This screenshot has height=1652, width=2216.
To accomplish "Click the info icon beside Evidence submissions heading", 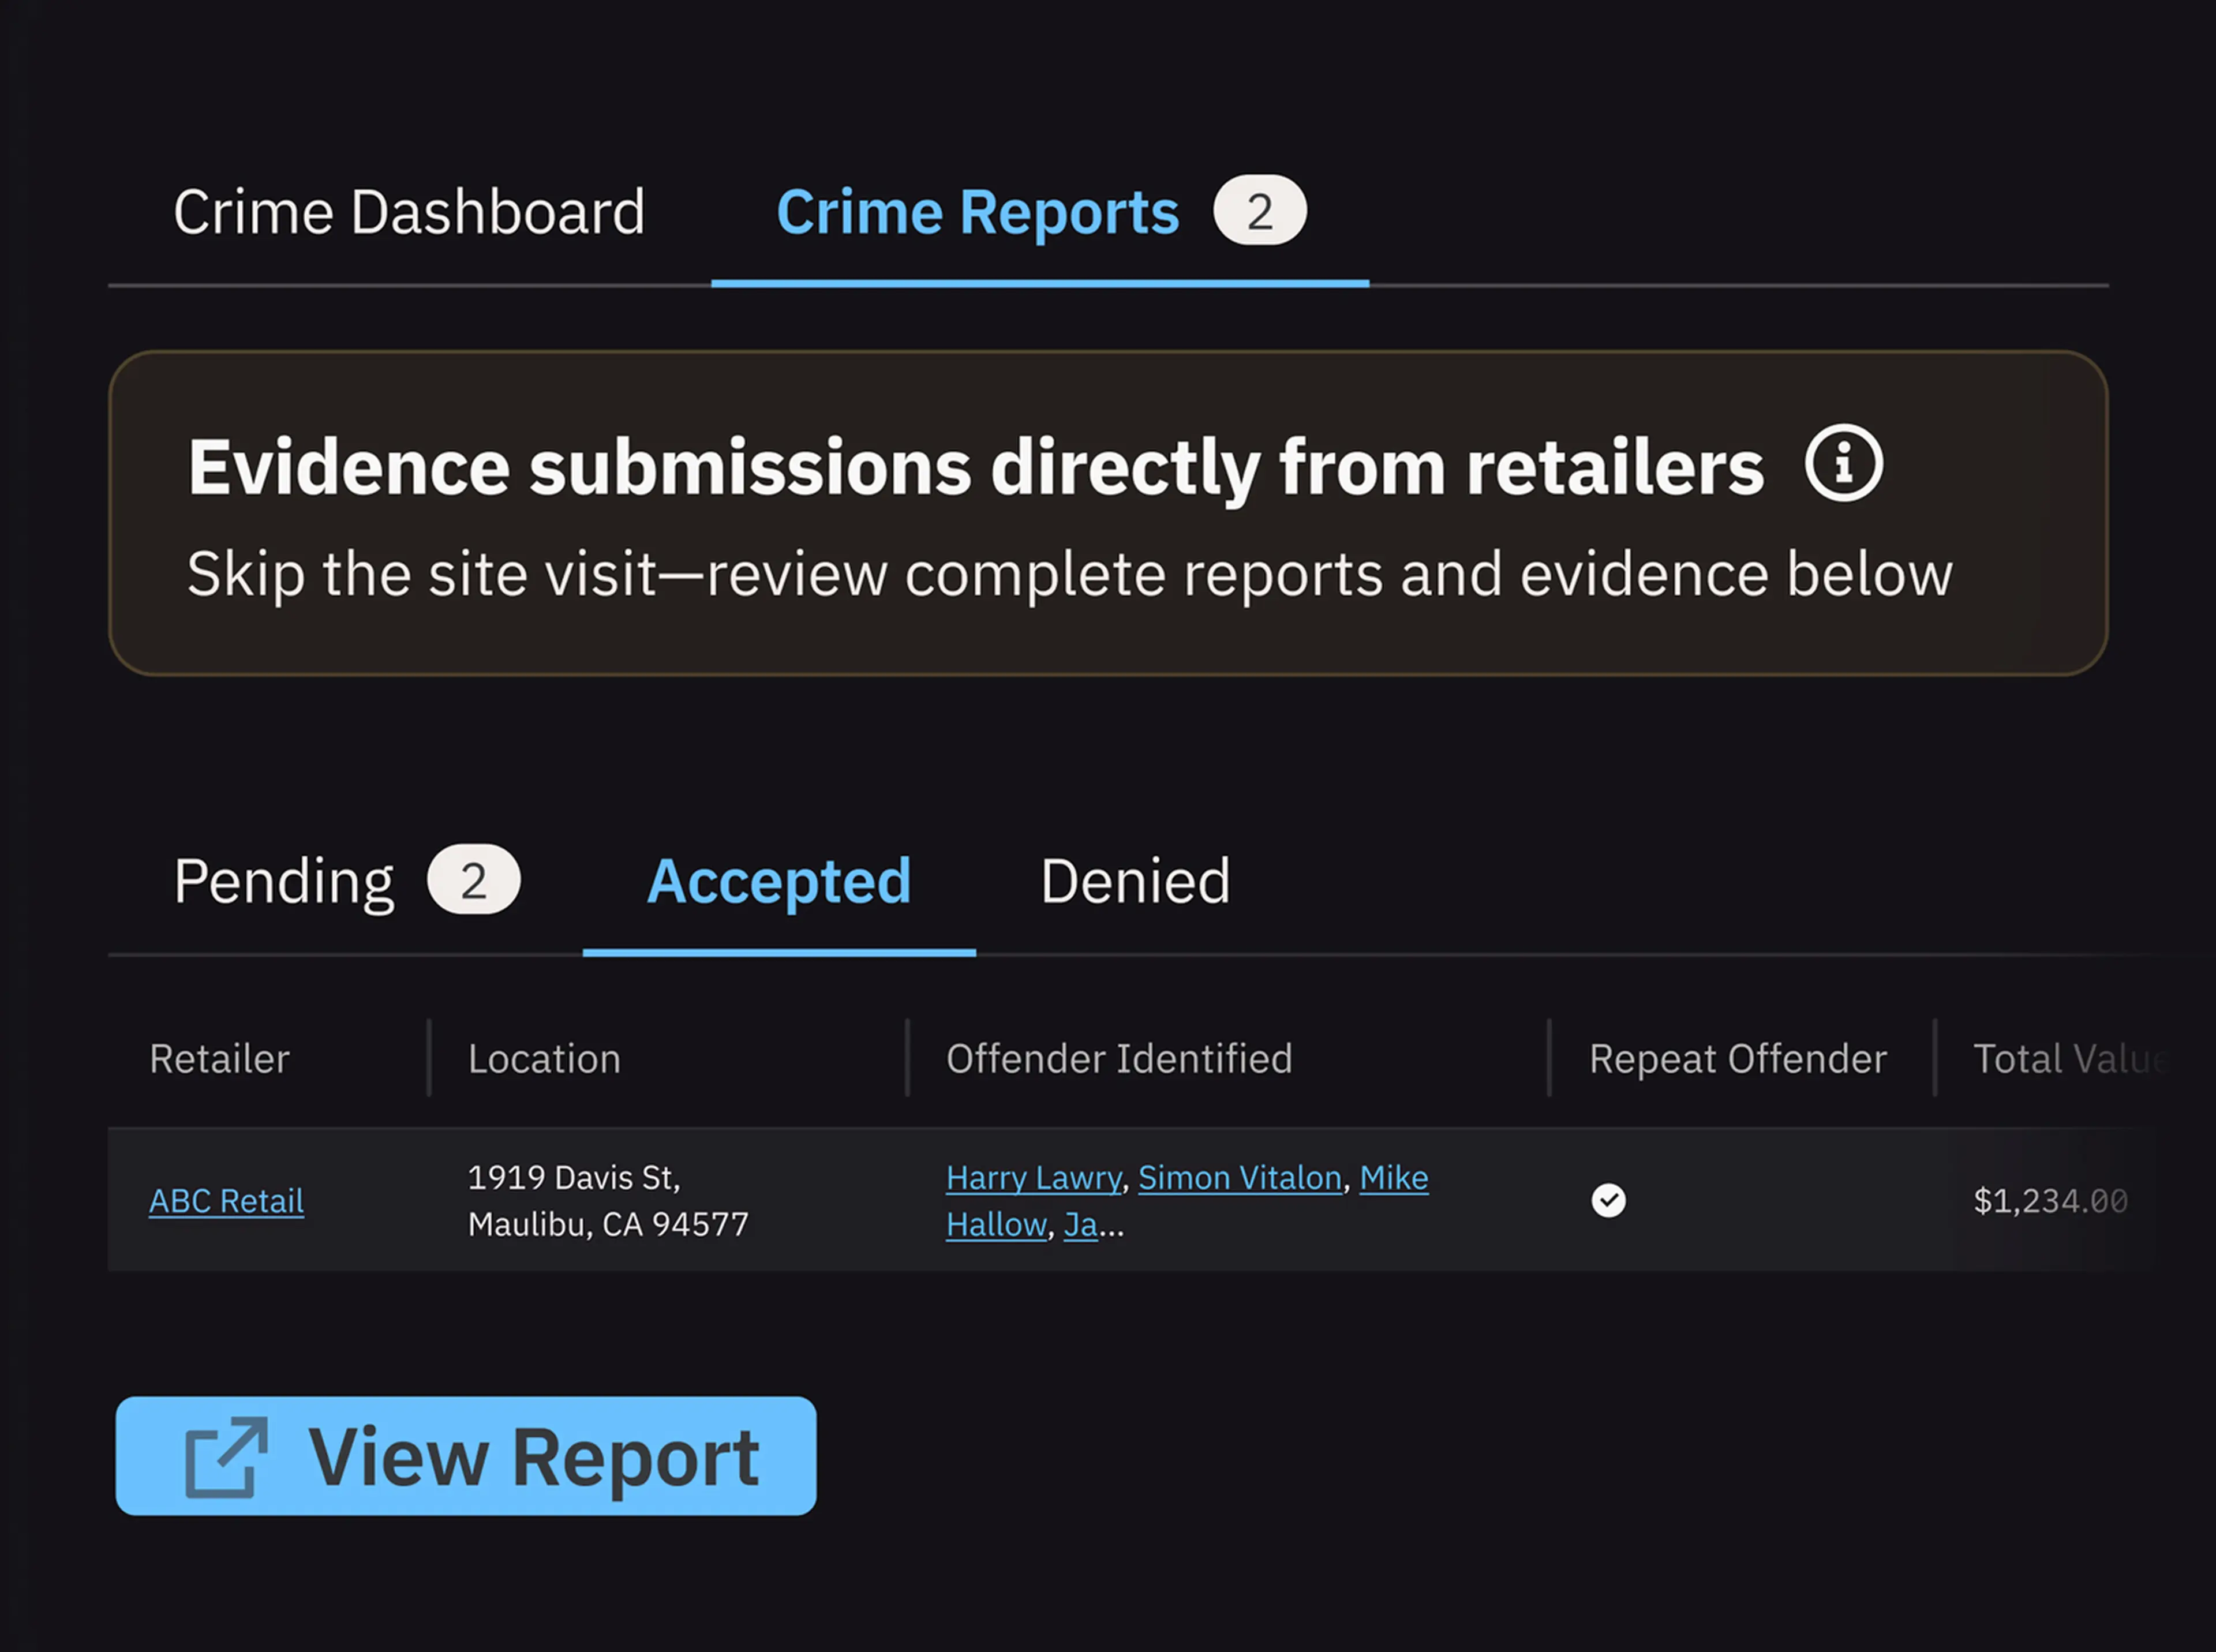I will [1843, 463].
